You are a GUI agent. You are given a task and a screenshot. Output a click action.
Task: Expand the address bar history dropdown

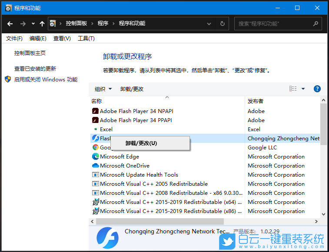click(209, 24)
